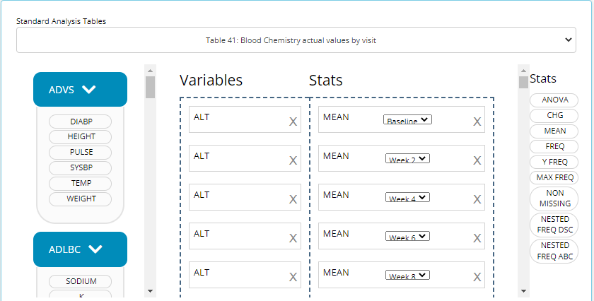Pick the MAX FREQ stat pill

(554, 177)
